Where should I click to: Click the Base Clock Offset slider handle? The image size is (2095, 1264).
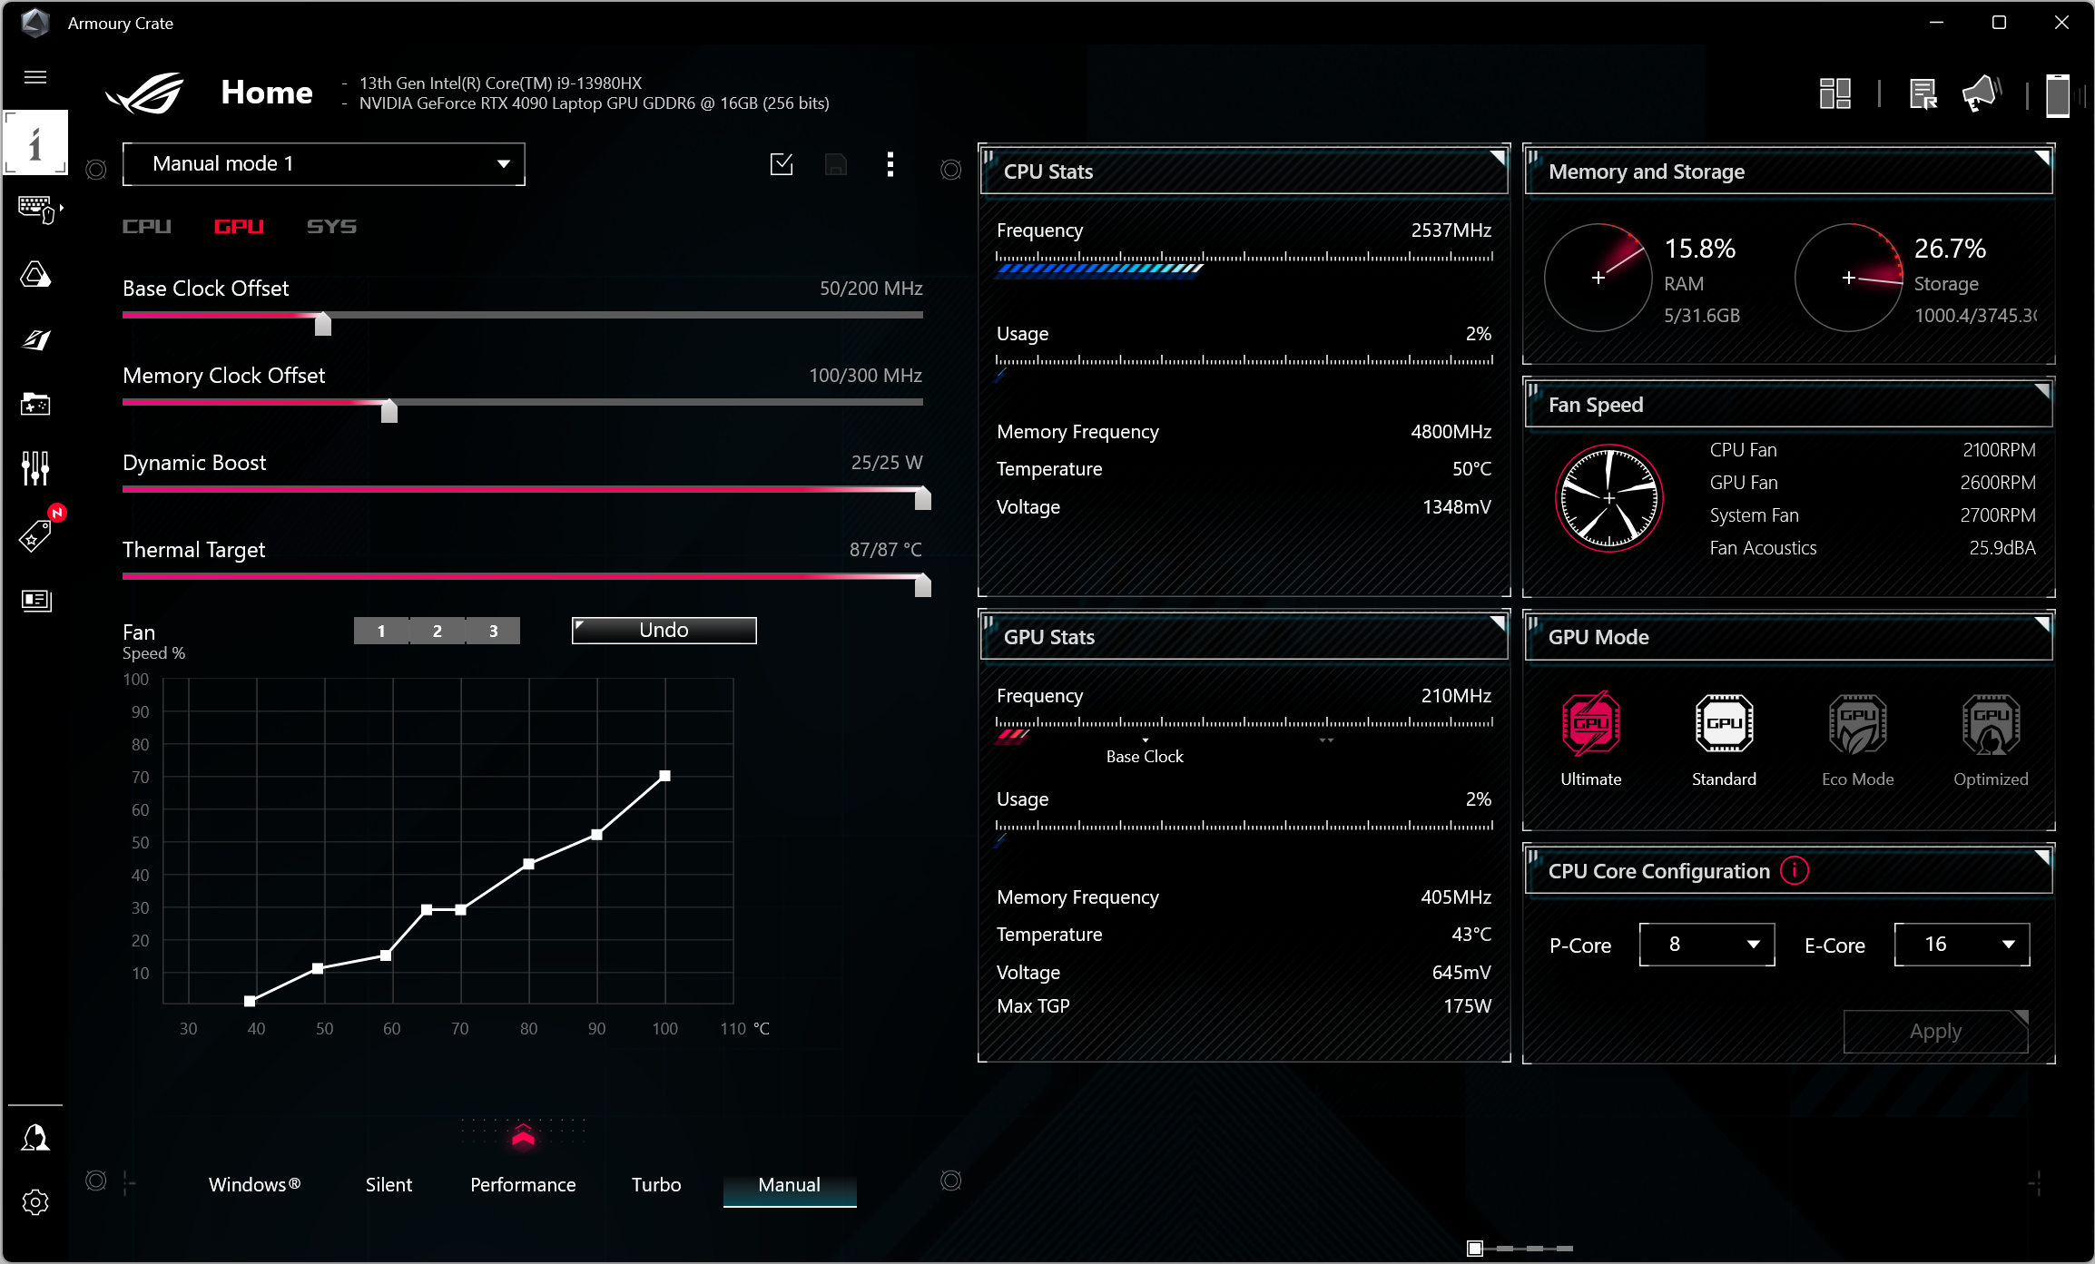pyautogui.click(x=323, y=324)
